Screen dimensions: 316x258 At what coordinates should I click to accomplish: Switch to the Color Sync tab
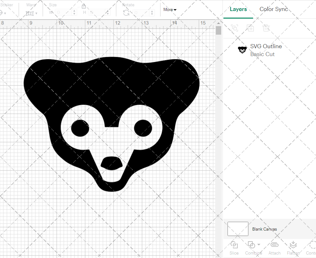[x=274, y=9]
